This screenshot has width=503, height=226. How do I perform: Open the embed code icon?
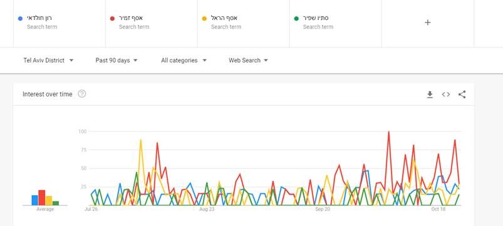coord(446,95)
